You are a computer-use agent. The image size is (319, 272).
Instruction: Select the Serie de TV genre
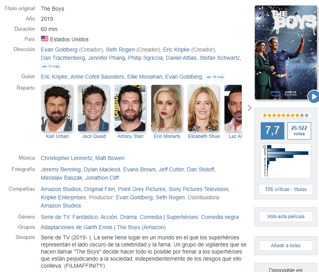[55, 217]
